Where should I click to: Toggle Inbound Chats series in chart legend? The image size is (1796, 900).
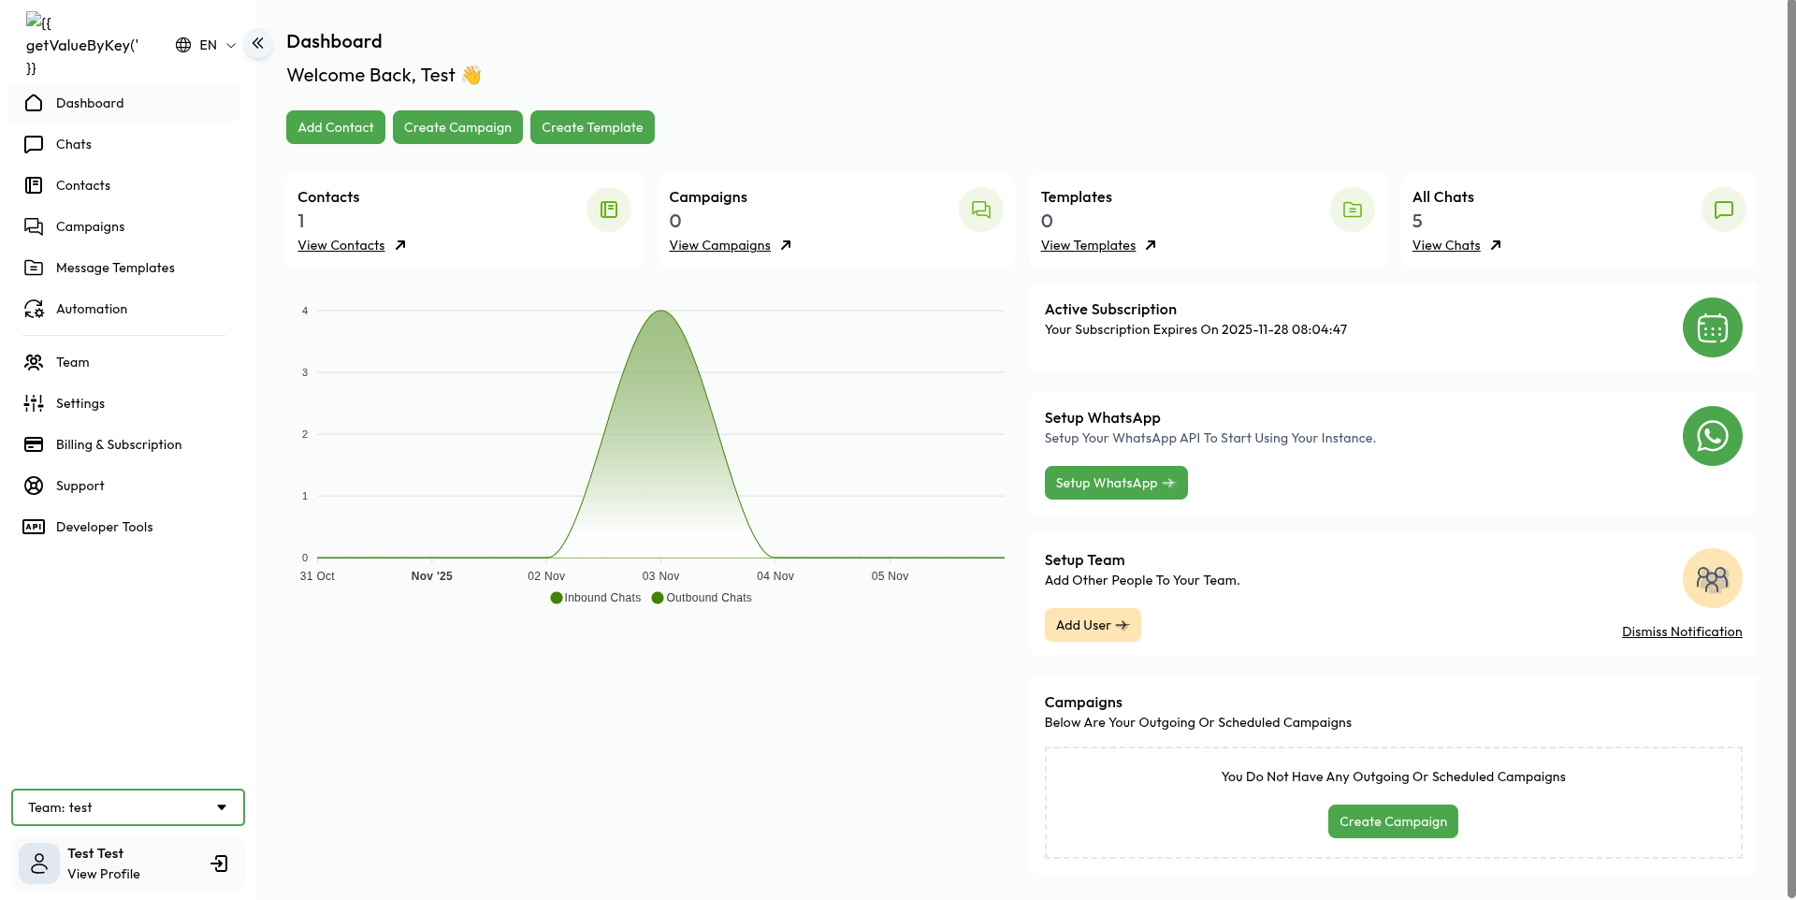pyautogui.click(x=596, y=598)
